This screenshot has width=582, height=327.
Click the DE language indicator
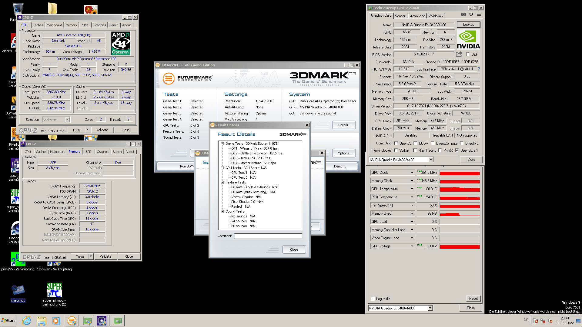(526, 320)
